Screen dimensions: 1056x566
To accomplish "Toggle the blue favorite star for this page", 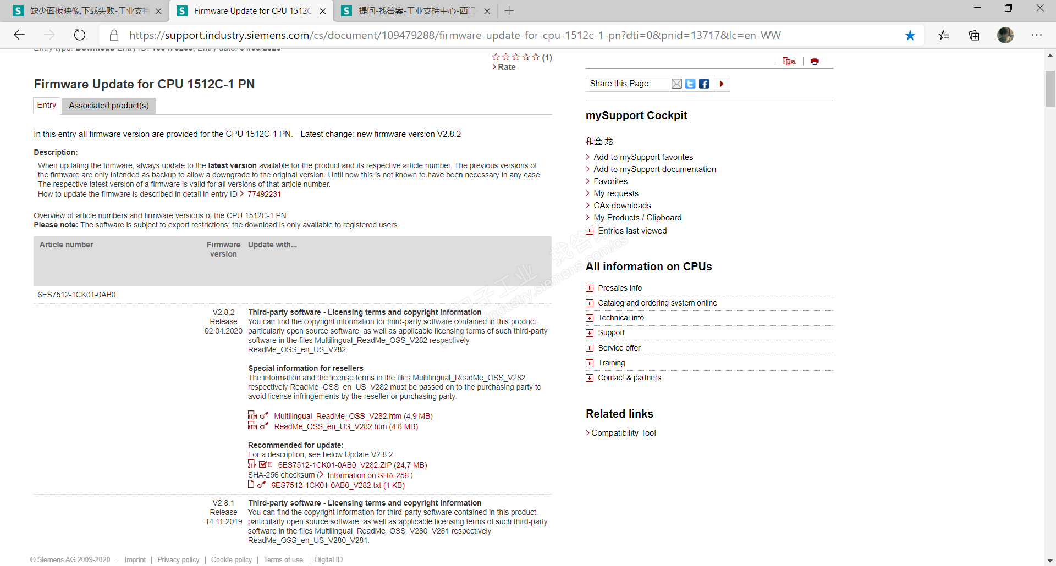I will [x=910, y=35].
